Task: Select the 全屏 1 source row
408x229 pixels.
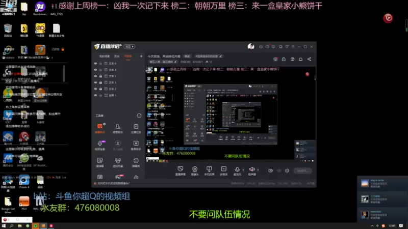Action: [118, 95]
